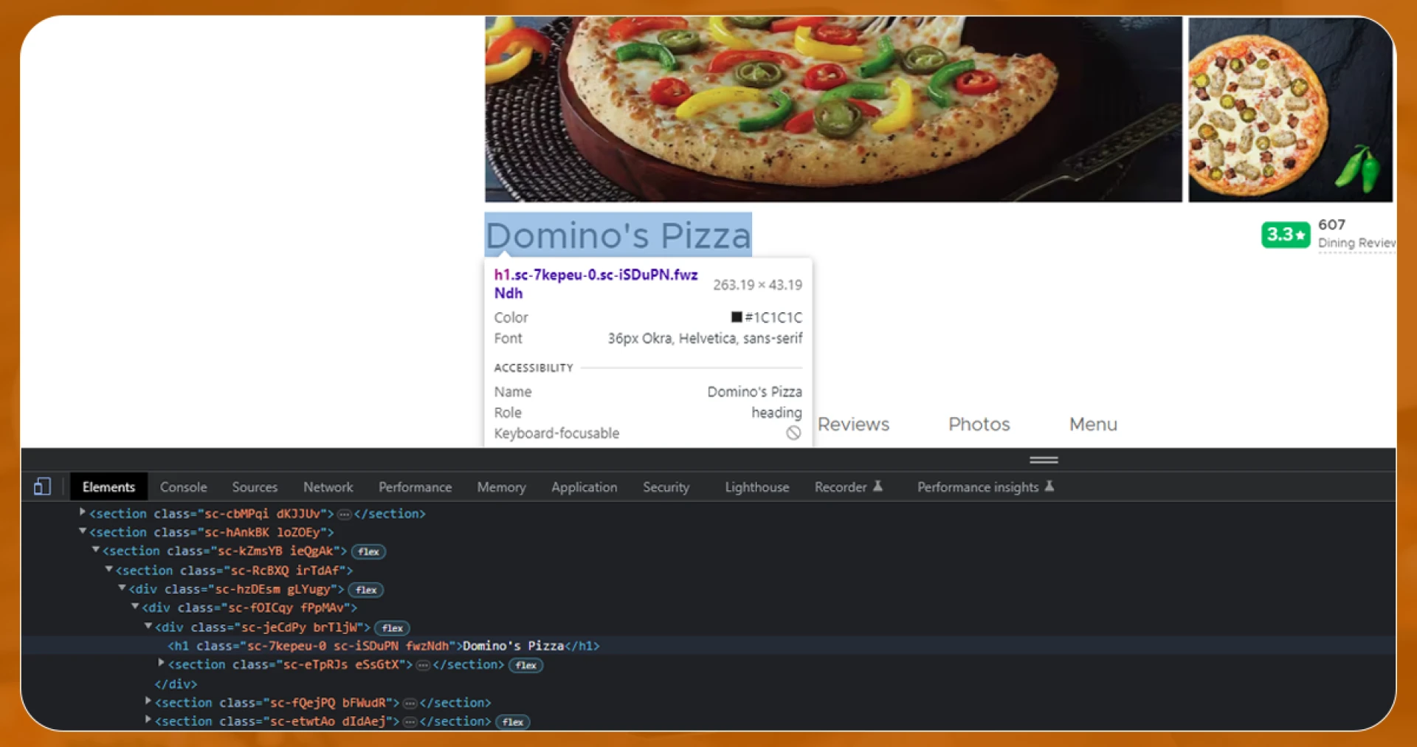
Task: Click the ellipsis inside sc-fQejPQ section
Action: click(x=409, y=703)
